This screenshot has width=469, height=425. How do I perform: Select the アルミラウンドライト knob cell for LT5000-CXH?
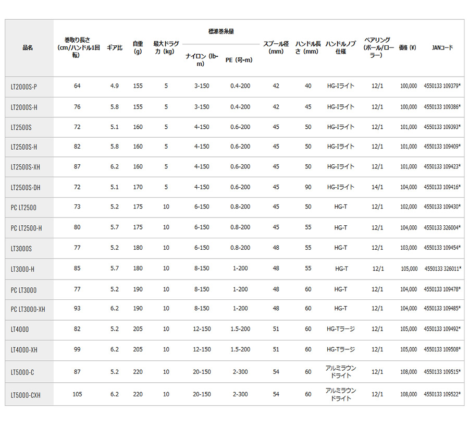(341, 394)
